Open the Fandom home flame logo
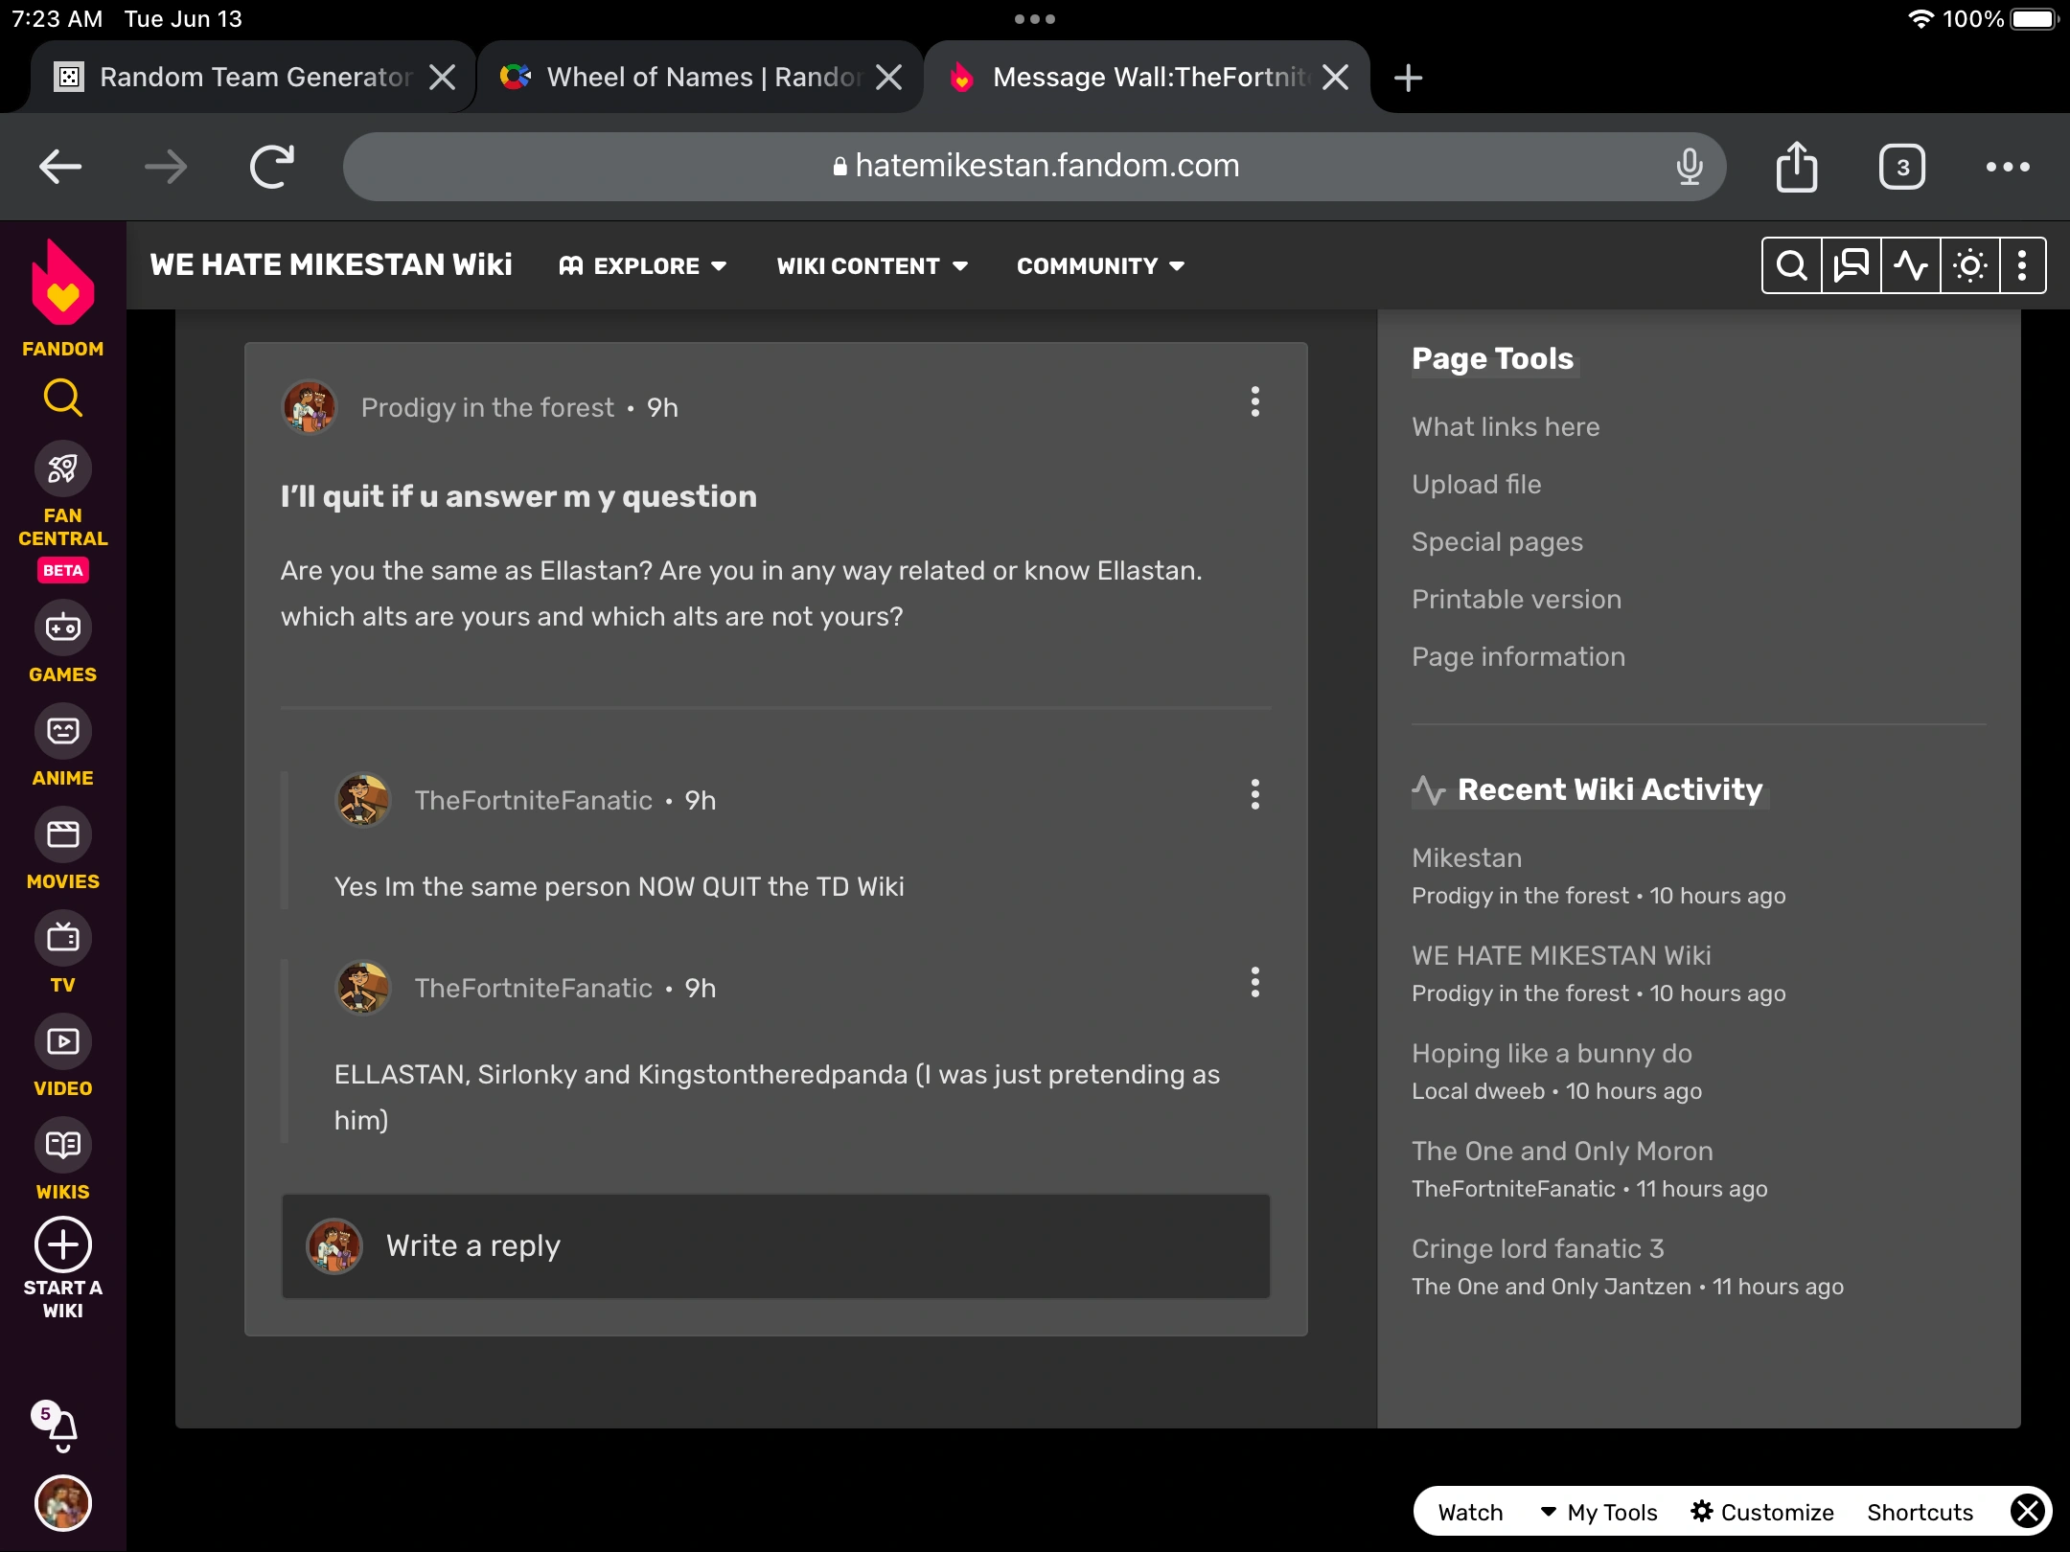The image size is (2070, 1552). (62, 285)
